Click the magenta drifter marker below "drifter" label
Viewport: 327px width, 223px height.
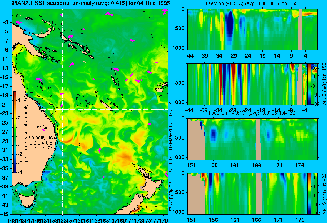point(43,130)
